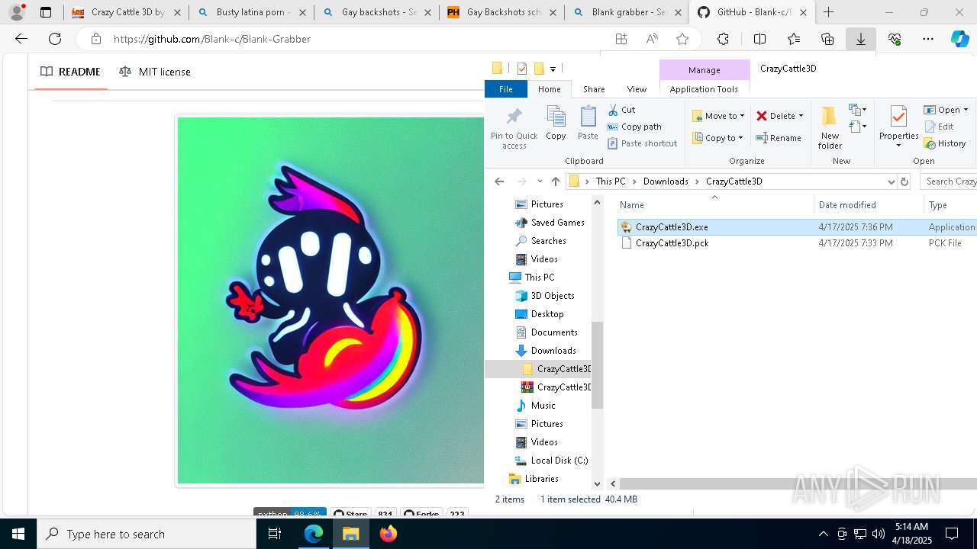977x549 pixels.
Task: Click Cut scissors in the ribbon
Action: pos(621,110)
